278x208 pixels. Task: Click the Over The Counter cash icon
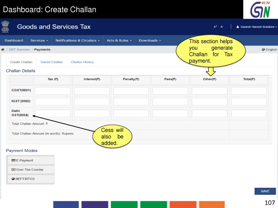click(13, 170)
